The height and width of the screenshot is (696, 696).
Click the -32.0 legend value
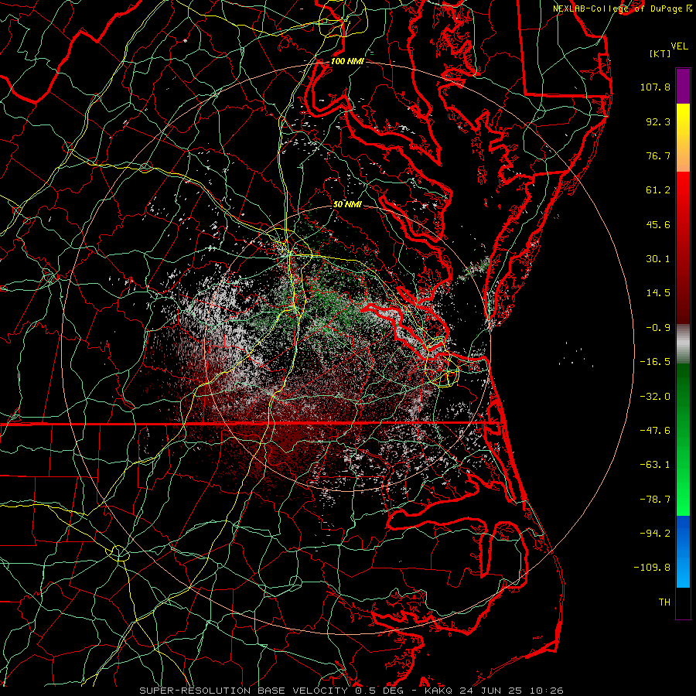click(655, 397)
